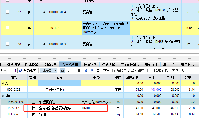Click the 除税定额价 column header
199x118 pixels.
click(134, 77)
